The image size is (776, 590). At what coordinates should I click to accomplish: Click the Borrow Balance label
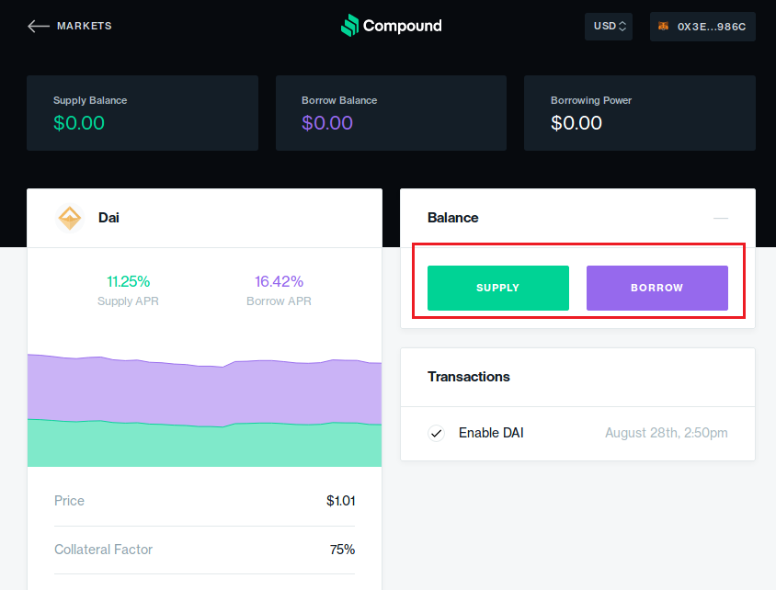(339, 100)
